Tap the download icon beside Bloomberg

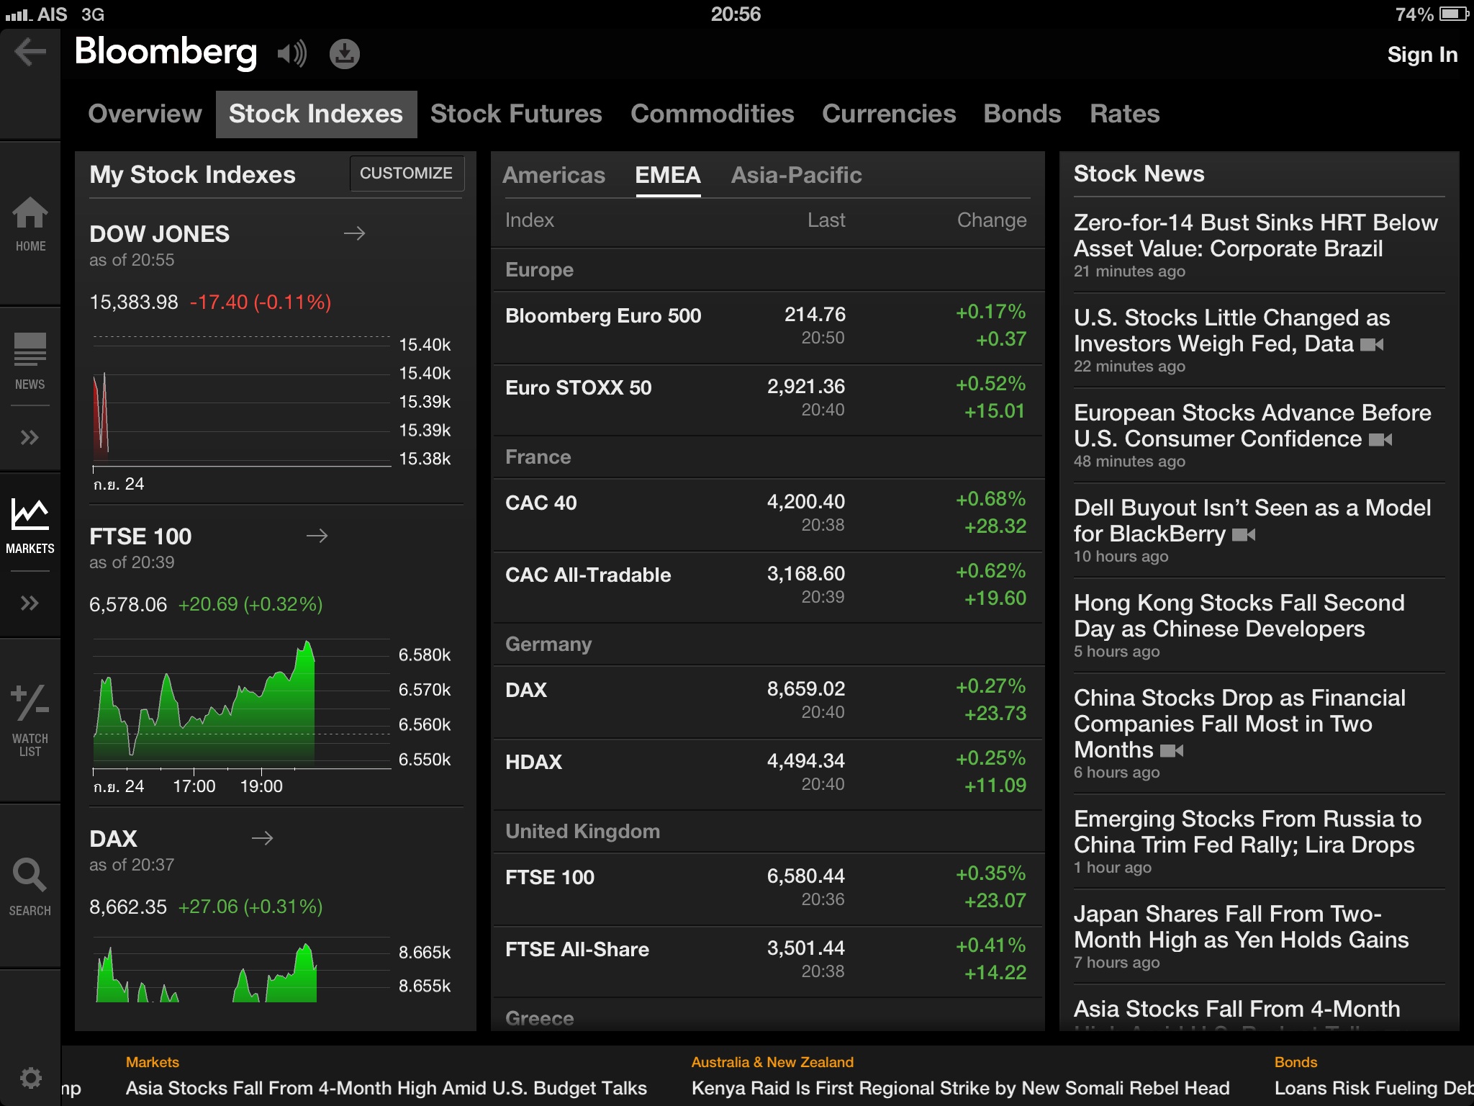pyautogui.click(x=345, y=54)
